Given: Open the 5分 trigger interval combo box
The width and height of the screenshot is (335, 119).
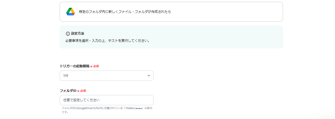Looking at the screenshot, I should pos(106,76).
